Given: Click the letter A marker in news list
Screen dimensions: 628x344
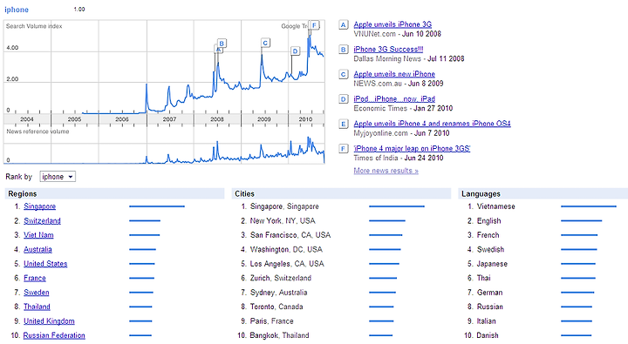Looking at the screenshot, I should coord(344,24).
